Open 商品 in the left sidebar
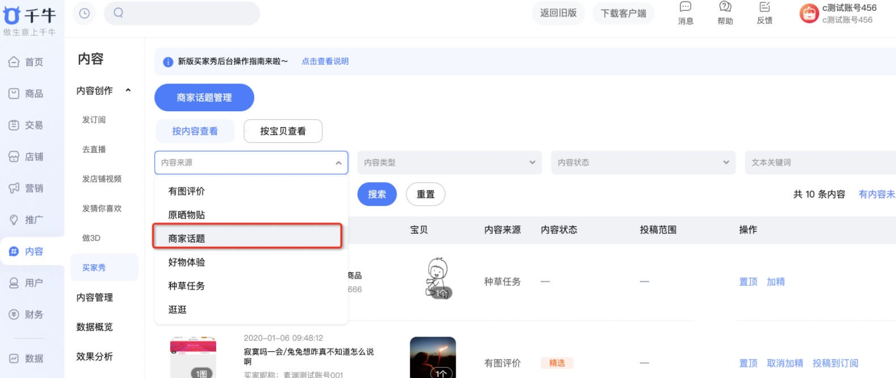 click(x=27, y=94)
